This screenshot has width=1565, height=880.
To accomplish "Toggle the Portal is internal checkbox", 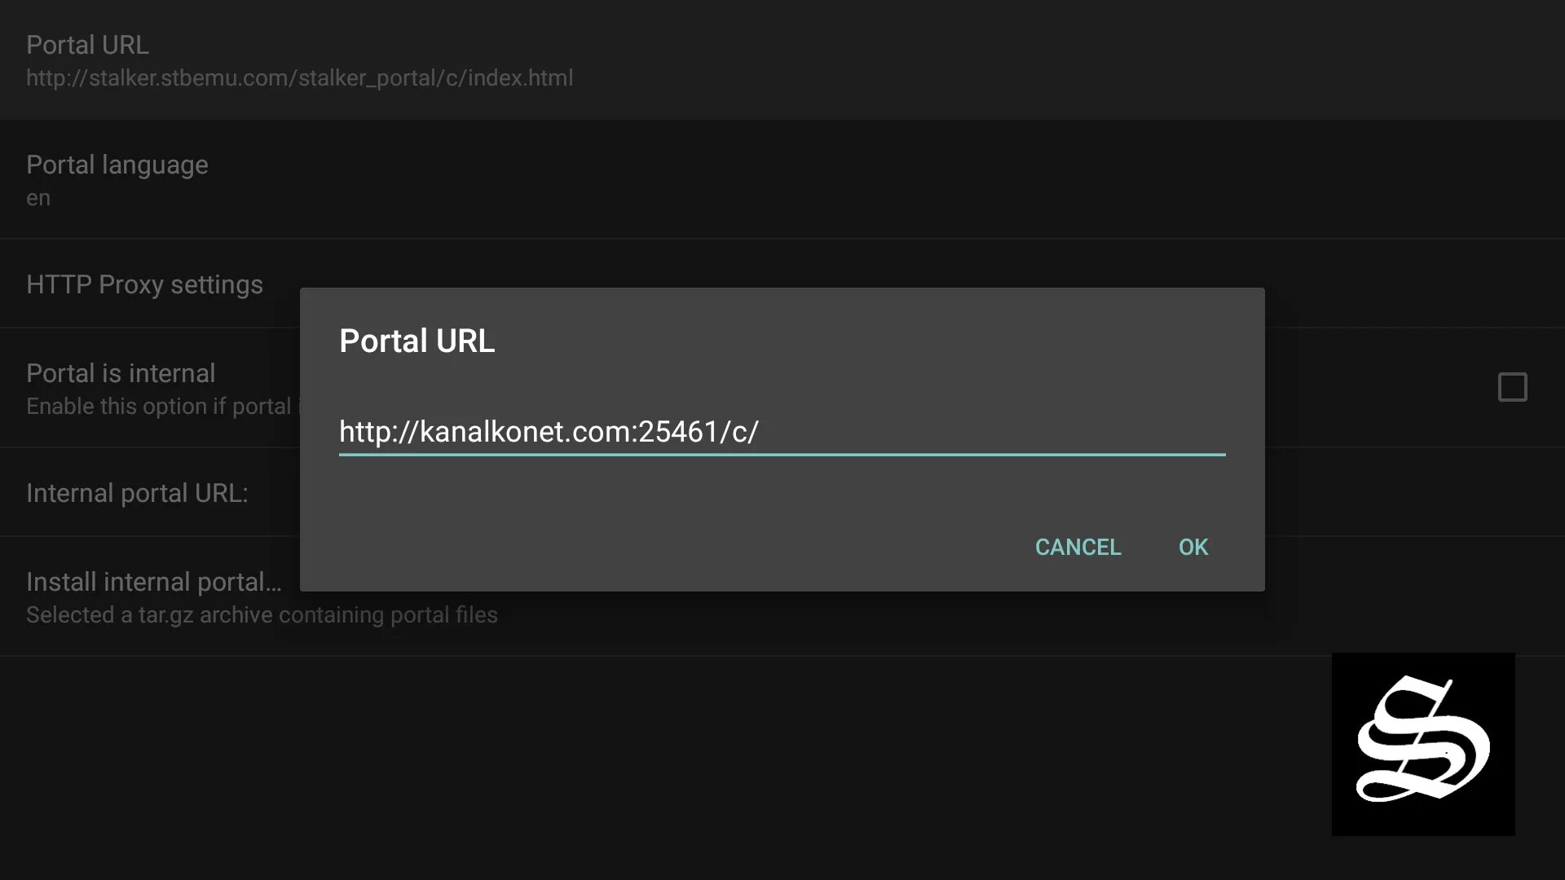I will [1512, 387].
